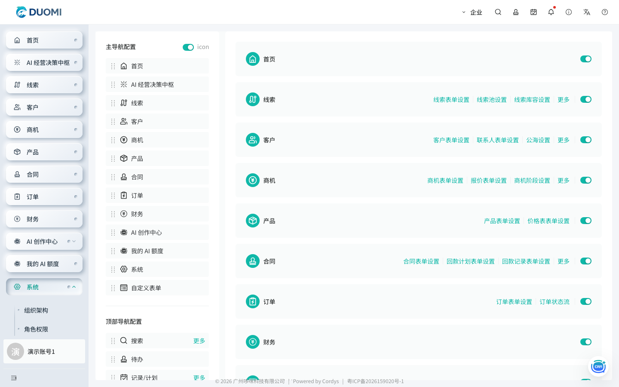Click the drag handle beside 自定义表单 in 主导航配置
This screenshot has height=387, width=619.
(113, 288)
